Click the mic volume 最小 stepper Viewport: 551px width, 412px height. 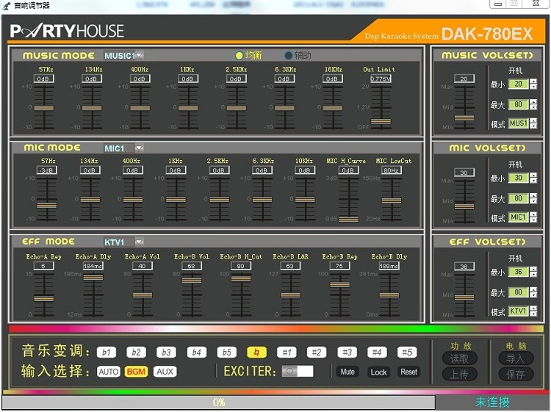tap(533, 178)
